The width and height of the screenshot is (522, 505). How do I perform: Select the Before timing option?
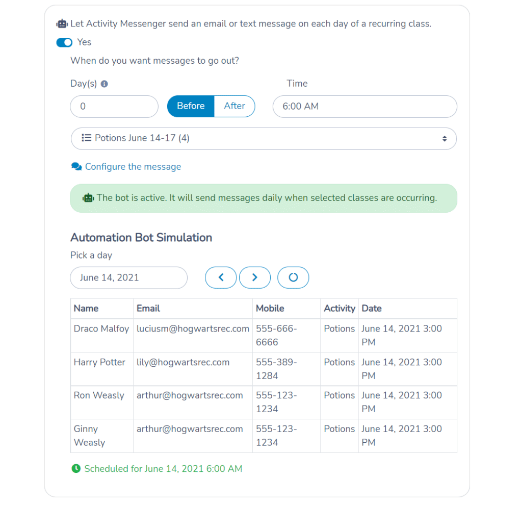pos(191,106)
